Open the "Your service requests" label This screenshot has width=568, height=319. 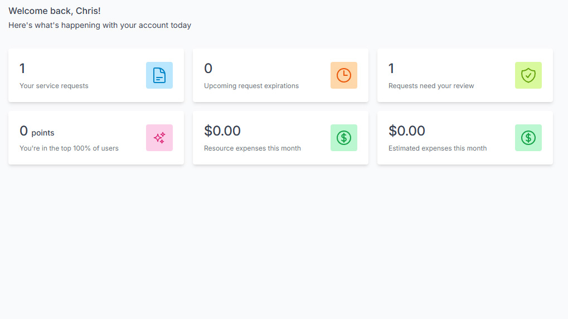[54, 86]
